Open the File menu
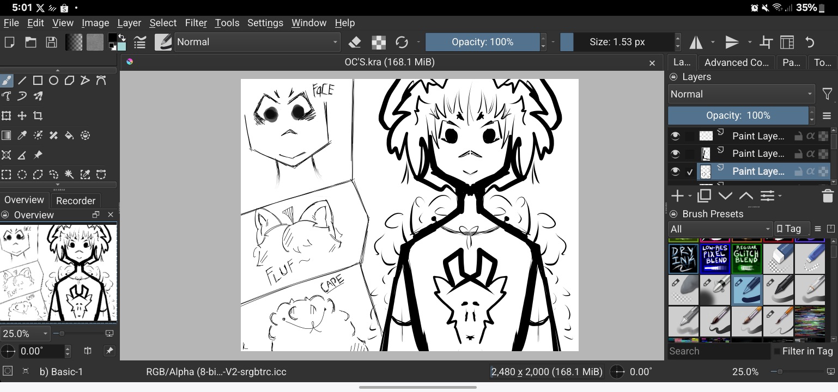This screenshot has width=838, height=392. tap(11, 23)
